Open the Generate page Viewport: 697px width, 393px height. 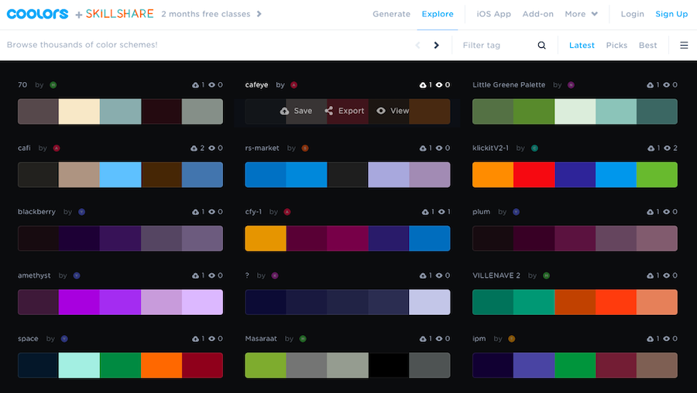coord(391,14)
